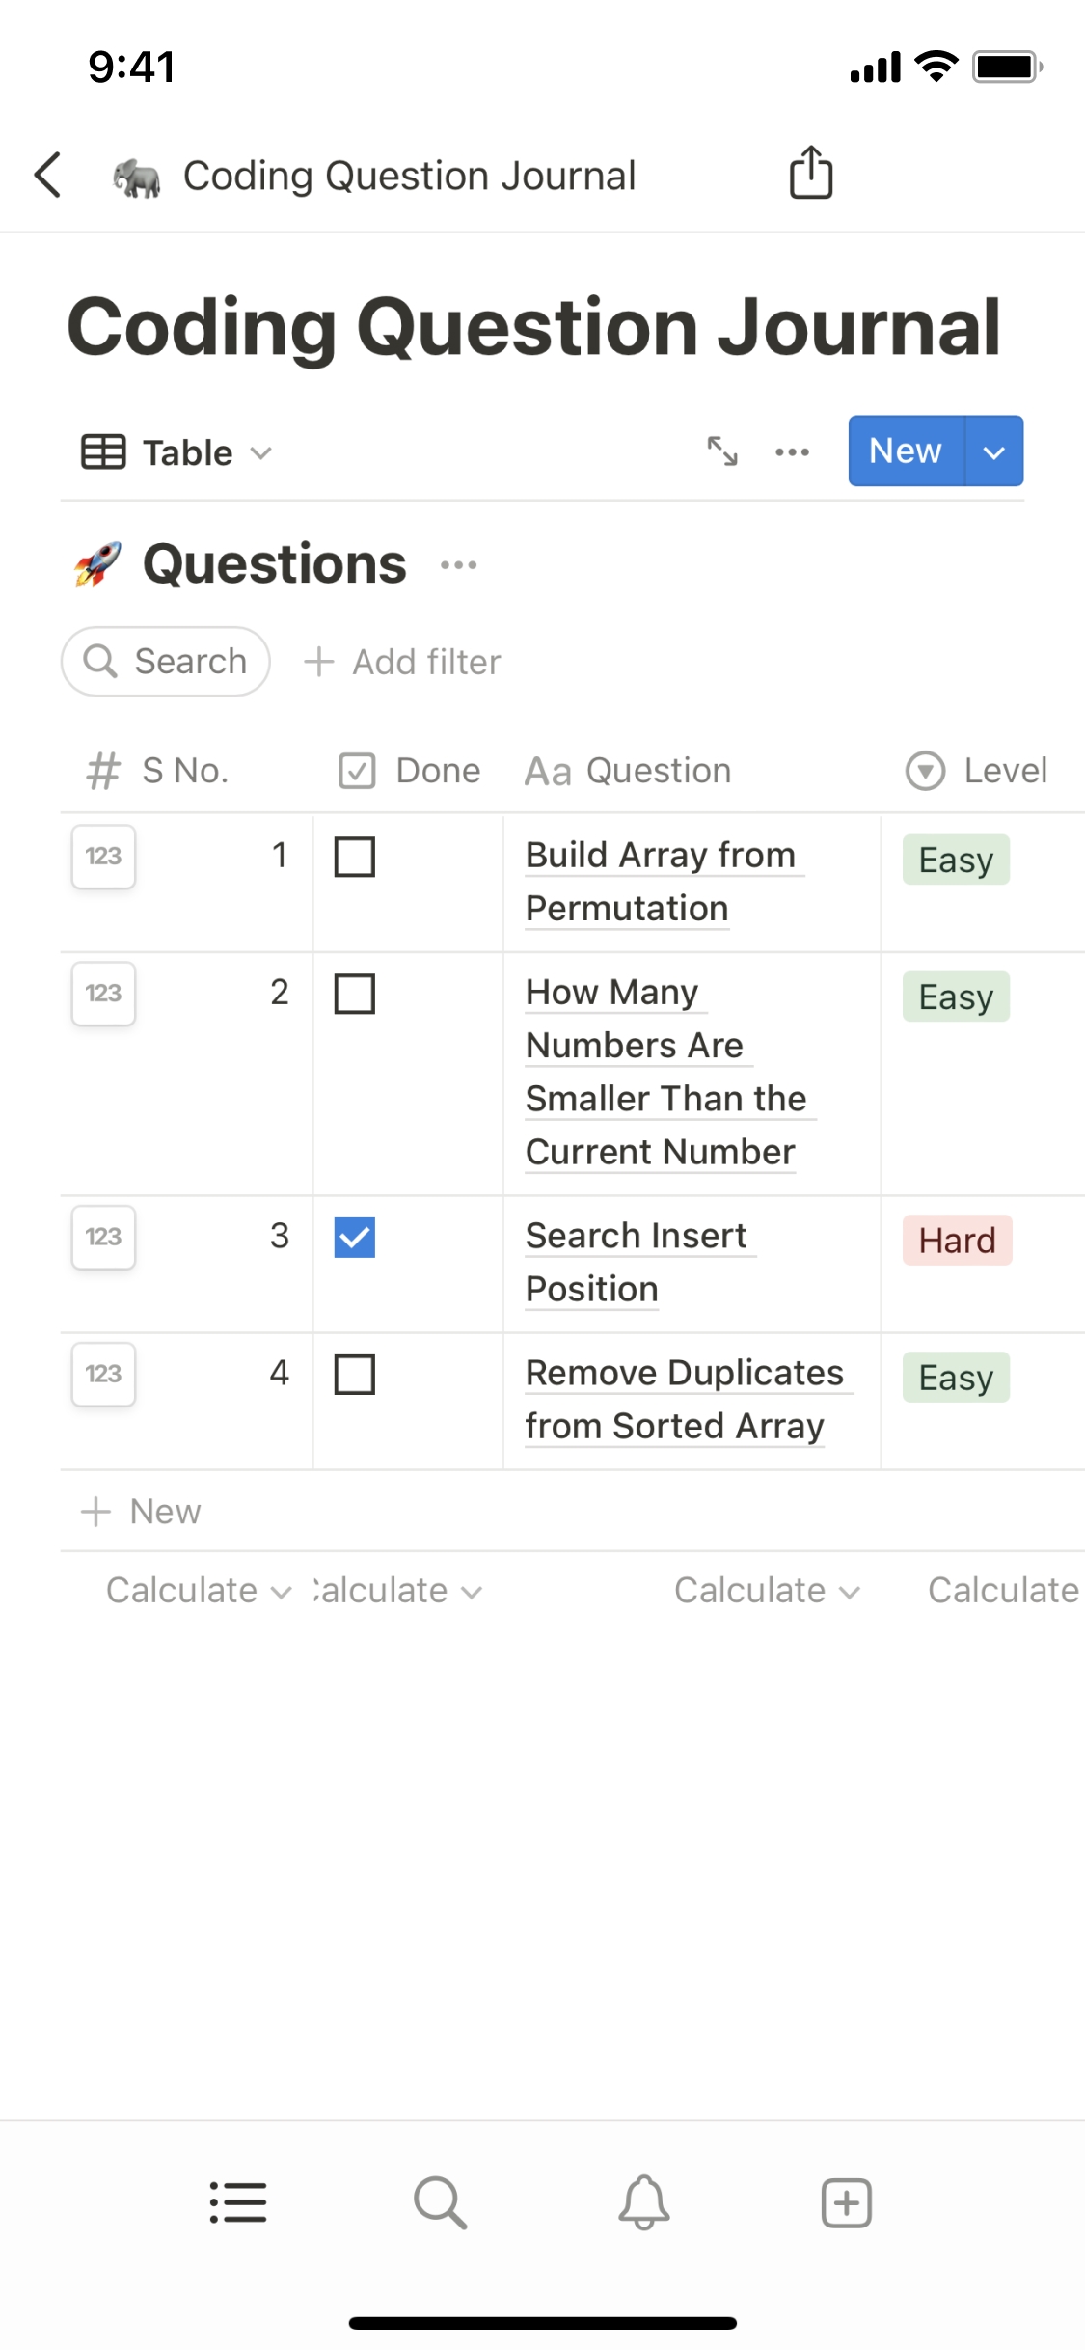
Task: Tap the bottom search magnifier icon
Action: (440, 2202)
